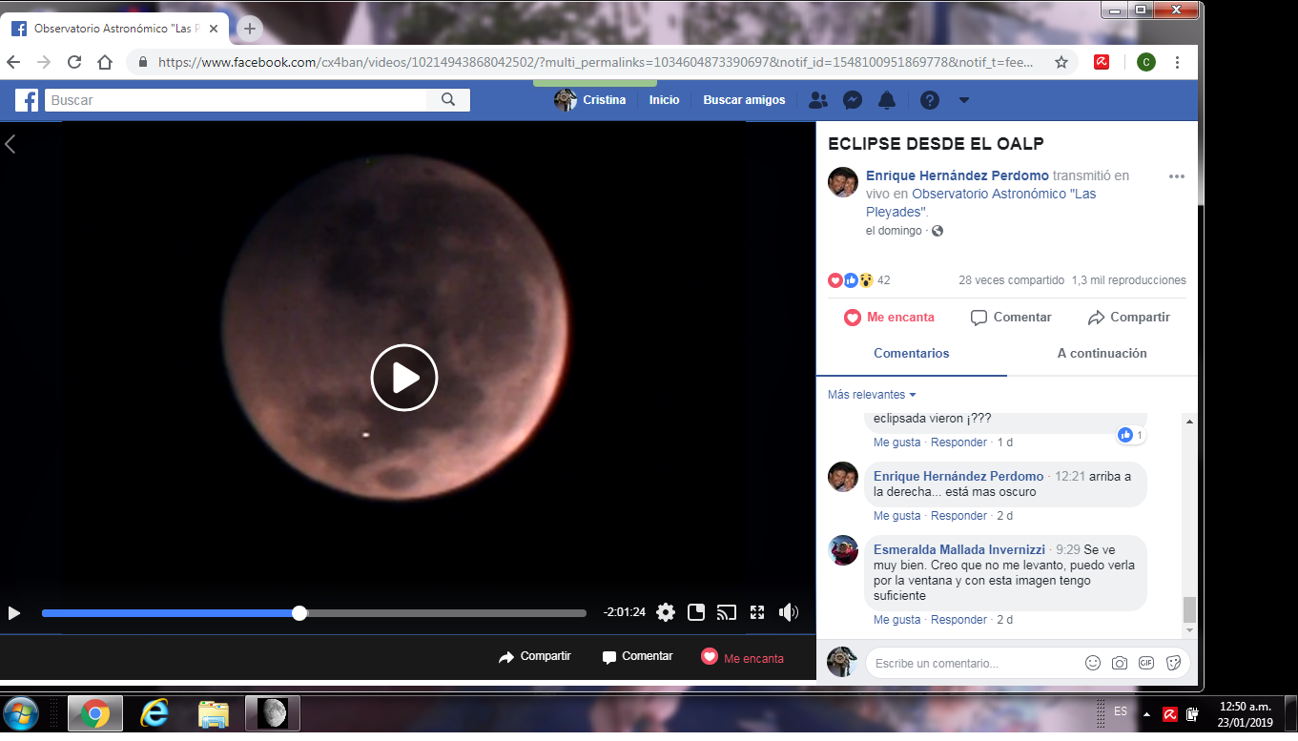This screenshot has height=741, width=1298.
Task: Click the video progress bar handle
Action: [299, 613]
